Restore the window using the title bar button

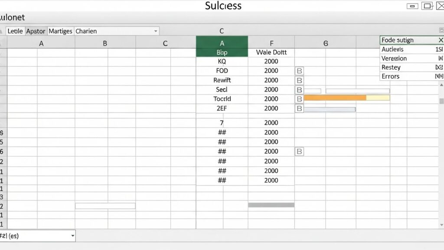(428, 6)
